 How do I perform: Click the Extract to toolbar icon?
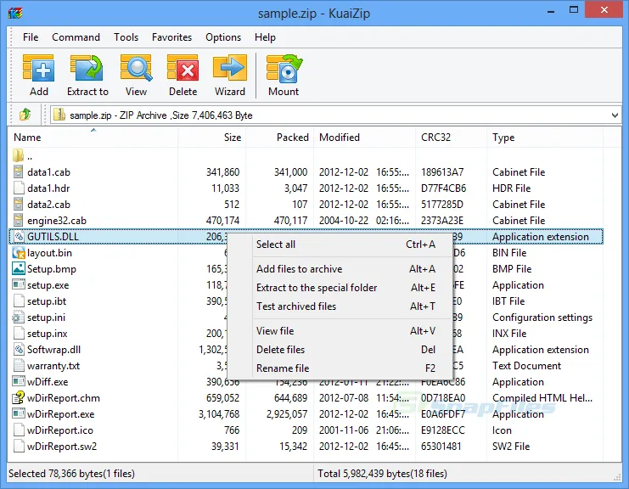click(x=87, y=68)
